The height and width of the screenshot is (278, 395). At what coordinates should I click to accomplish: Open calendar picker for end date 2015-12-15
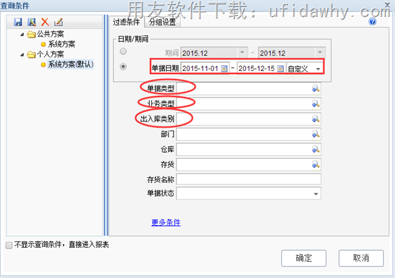coord(280,69)
